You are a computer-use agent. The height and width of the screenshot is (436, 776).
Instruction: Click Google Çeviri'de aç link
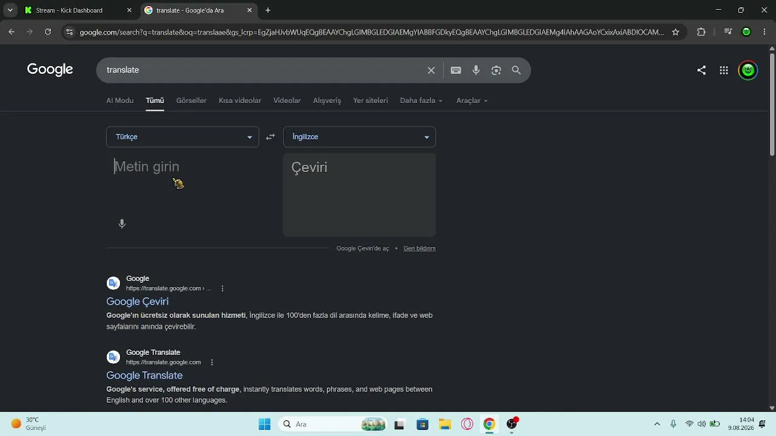point(363,248)
